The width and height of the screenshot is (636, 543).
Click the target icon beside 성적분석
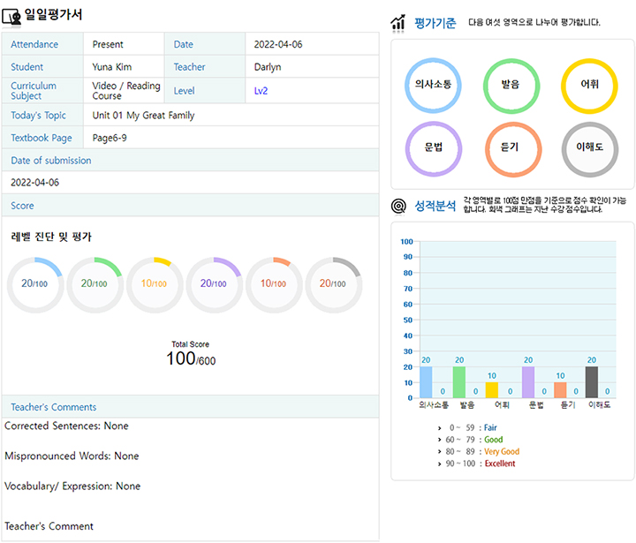(399, 206)
